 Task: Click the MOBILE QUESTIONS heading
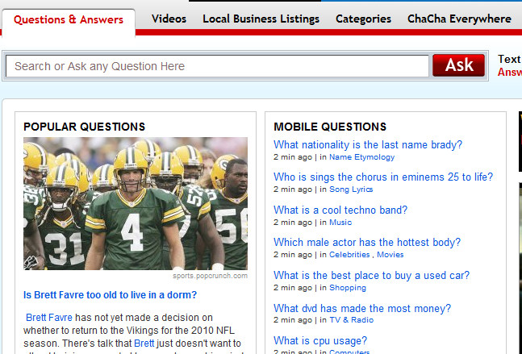click(x=330, y=127)
